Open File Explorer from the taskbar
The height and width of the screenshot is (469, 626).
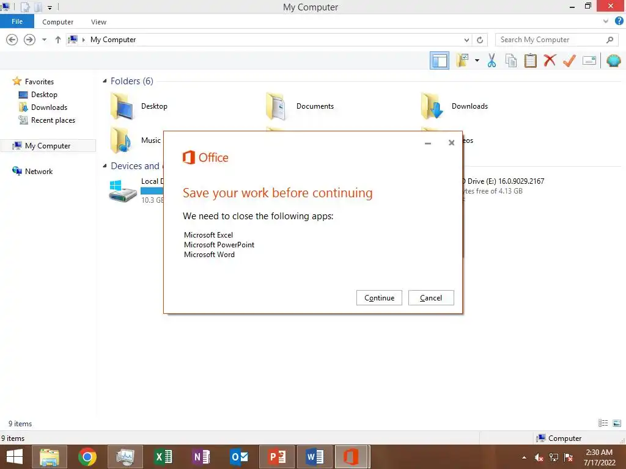click(49, 457)
